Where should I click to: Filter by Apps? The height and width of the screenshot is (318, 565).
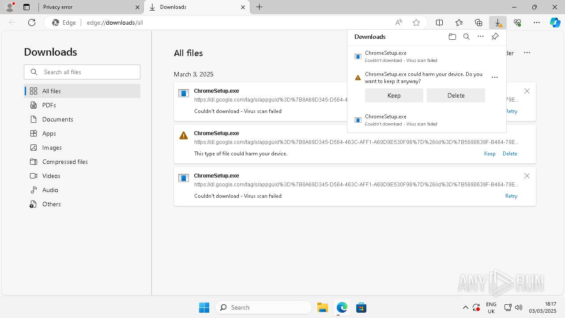tap(82, 133)
